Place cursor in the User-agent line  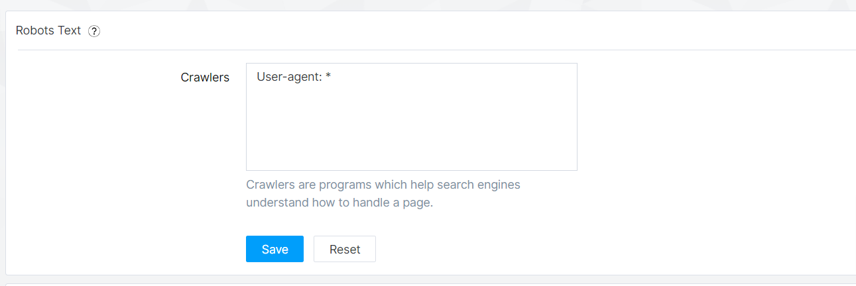pyautogui.click(x=294, y=77)
